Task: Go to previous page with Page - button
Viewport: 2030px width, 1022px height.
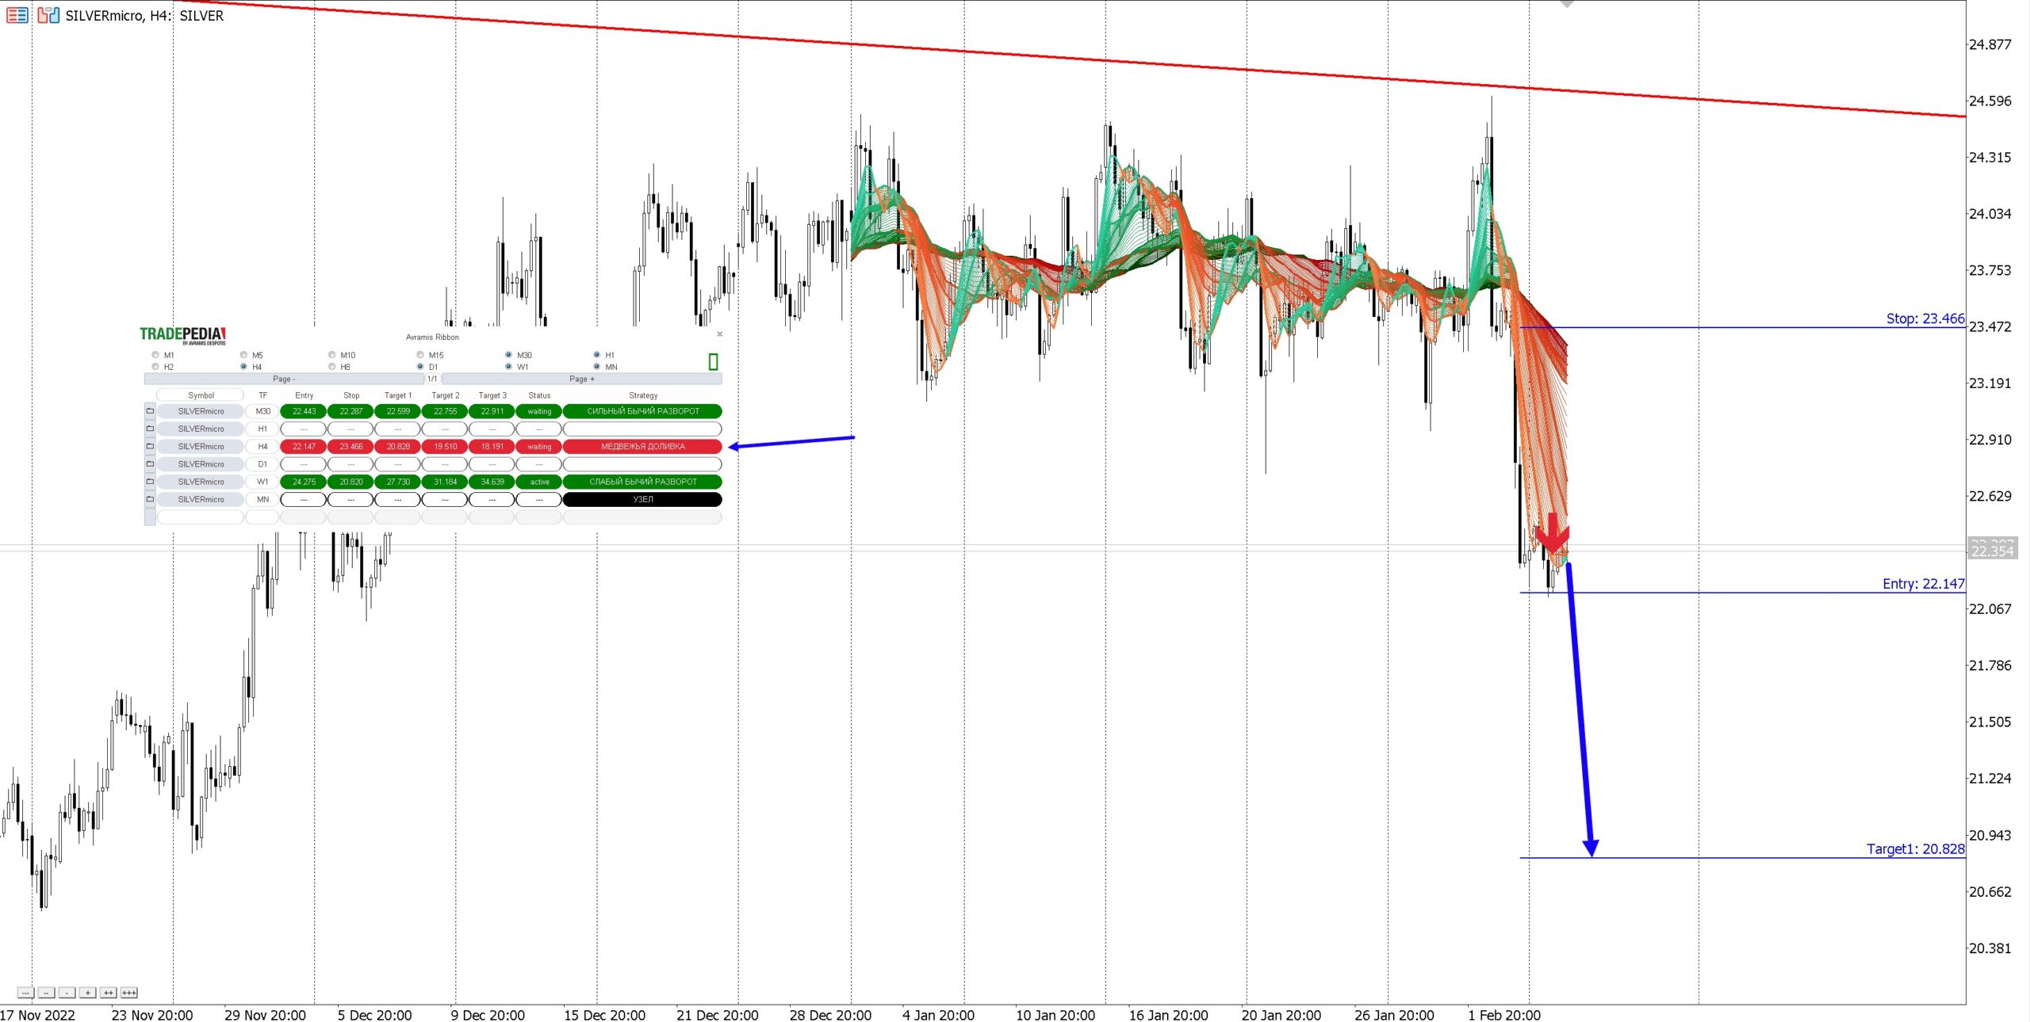Action: click(284, 379)
